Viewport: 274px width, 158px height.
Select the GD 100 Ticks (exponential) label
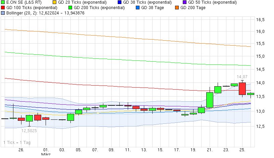pos(32,8)
